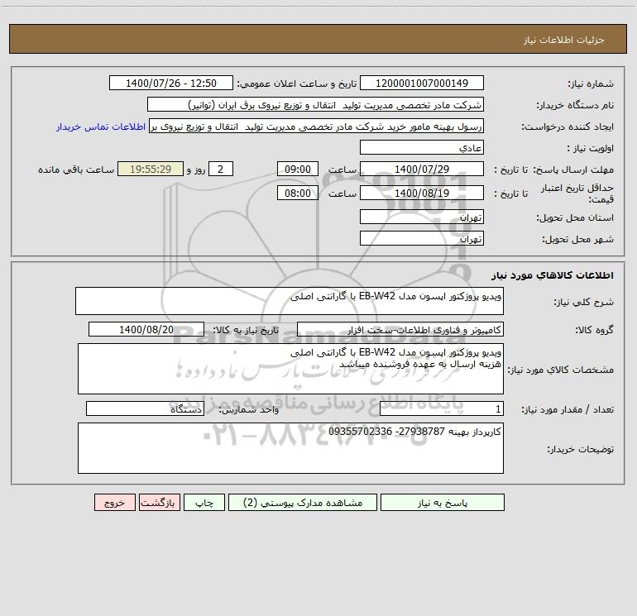The width and height of the screenshot is (637, 616).
Task: Click the اطلاعات کالاهای مورد نیاز section heading
Action: point(553,275)
